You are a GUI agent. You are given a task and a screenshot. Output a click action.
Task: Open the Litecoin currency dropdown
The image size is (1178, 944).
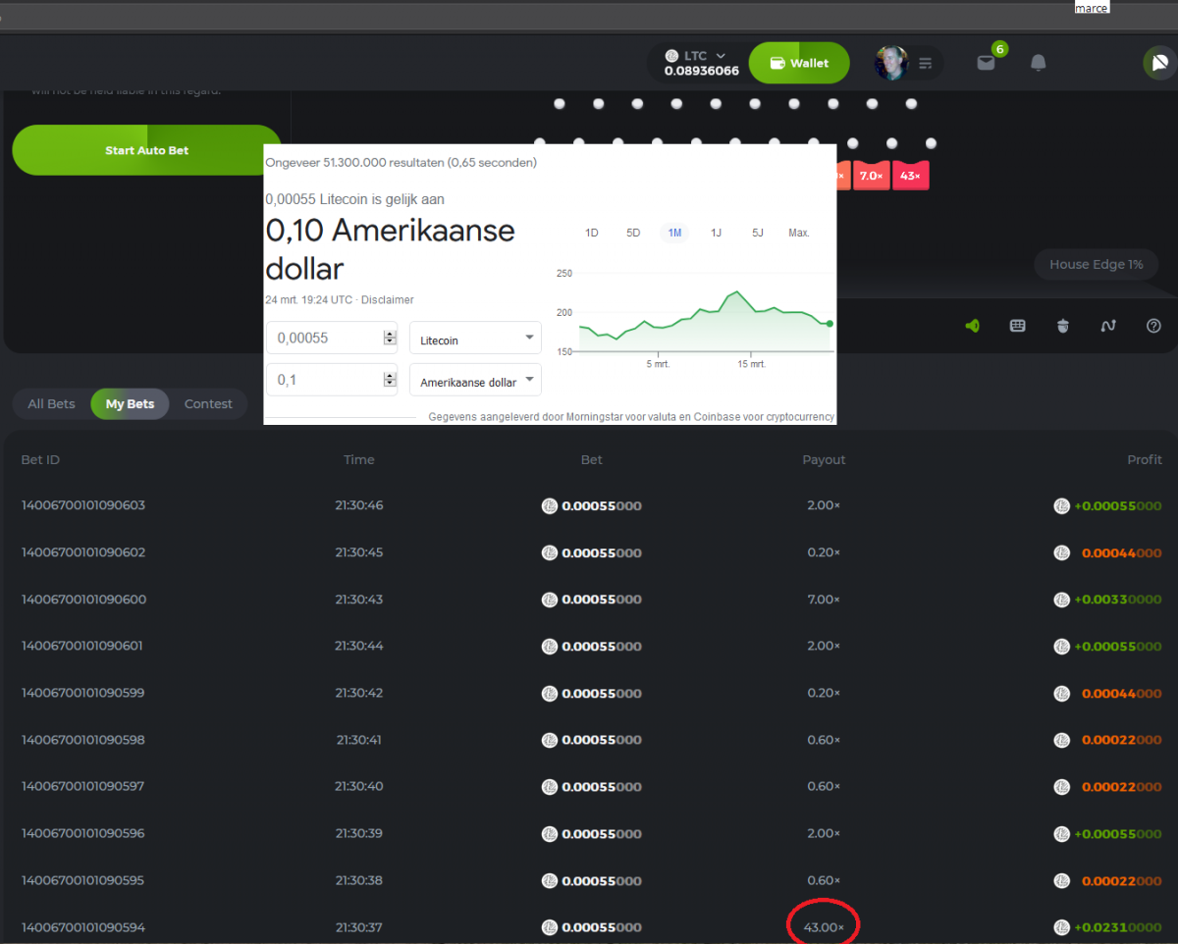[475, 340]
